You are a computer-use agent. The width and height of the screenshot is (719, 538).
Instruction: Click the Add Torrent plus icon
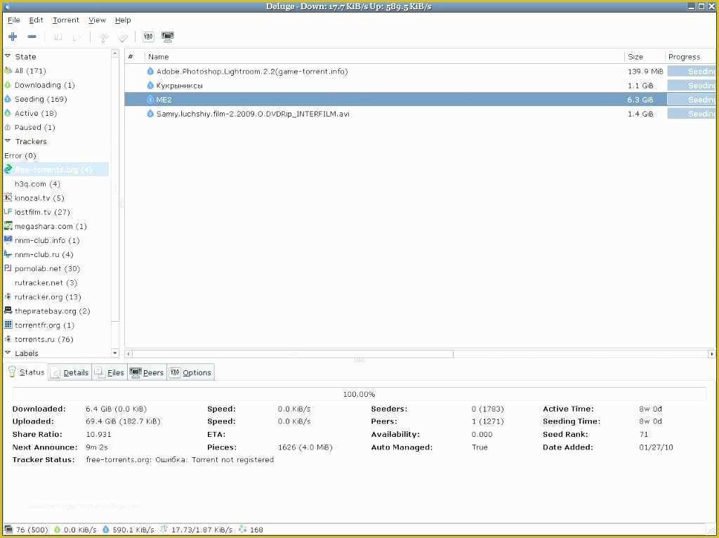[x=13, y=37]
